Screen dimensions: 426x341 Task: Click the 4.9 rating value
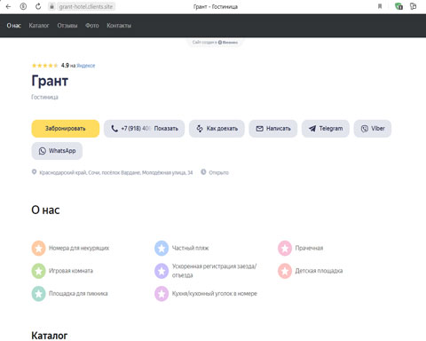pos(65,66)
